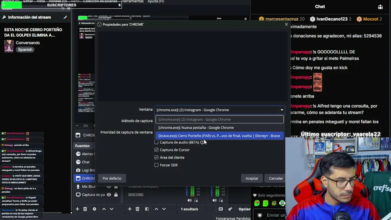
Task: Click the 1 oculto/s hidden items label
Action: tap(189, 209)
